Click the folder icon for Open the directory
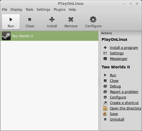Image resolution: width=142 pixels, height=131 pixels. [x=105, y=108]
